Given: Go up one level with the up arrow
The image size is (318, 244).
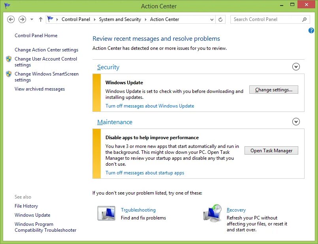Looking at the screenshot, I should coord(41,19).
